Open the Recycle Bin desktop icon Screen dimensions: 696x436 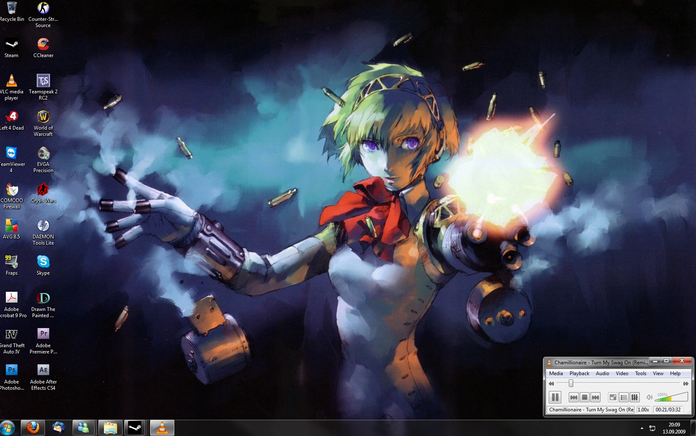(x=12, y=12)
